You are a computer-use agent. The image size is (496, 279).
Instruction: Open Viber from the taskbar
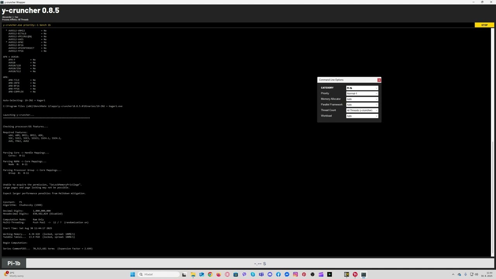244,274
